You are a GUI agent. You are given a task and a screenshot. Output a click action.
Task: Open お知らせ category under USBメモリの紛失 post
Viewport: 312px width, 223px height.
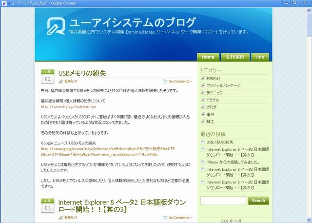click(71, 81)
